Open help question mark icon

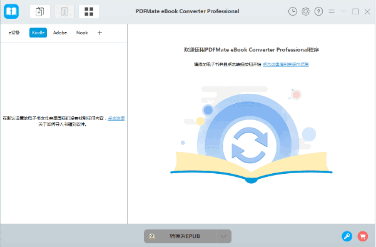click(x=318, y=11)
